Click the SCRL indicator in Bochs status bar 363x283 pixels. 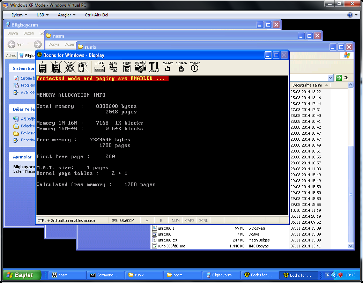[203, 221]
